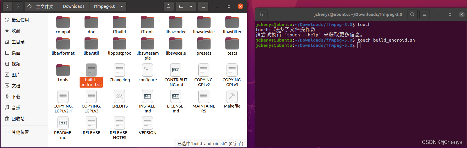Maximize the file manager window
Viewport: 467px width, 148px height.
coord(229,6)
